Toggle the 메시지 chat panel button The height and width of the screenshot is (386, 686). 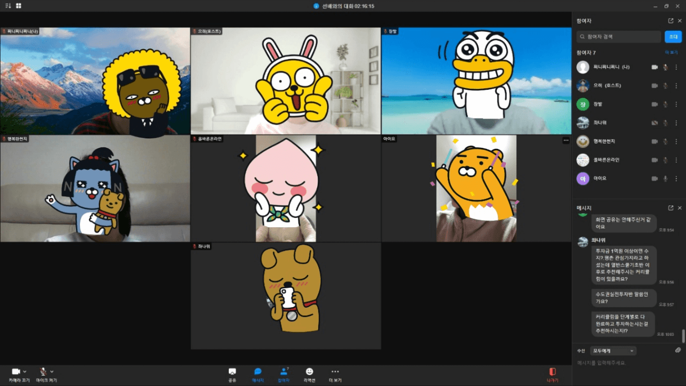pos(258,375)
